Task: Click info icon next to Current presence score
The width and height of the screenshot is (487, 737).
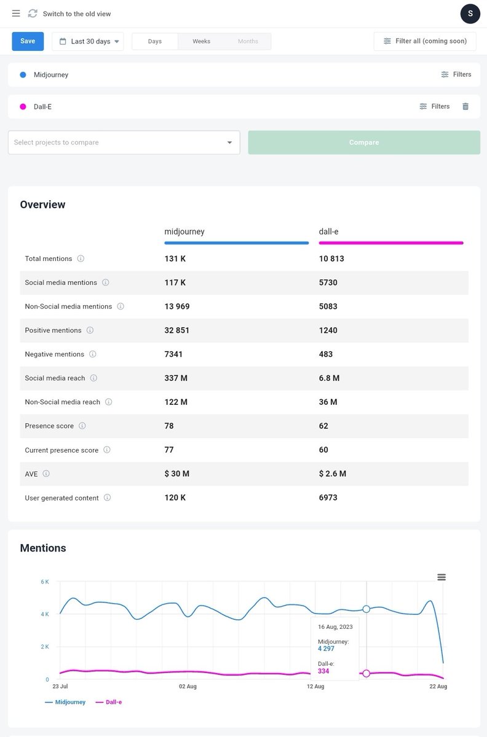Action: click(107, 450)
